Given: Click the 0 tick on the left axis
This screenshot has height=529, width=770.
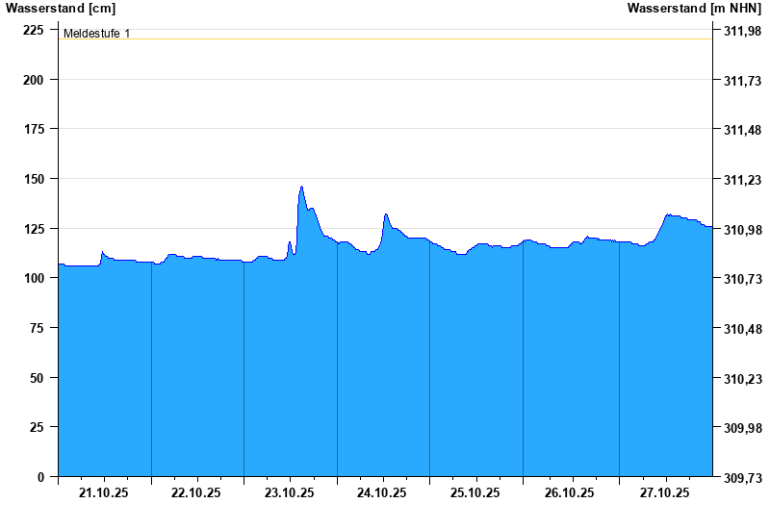Looking at the screenshot, I should click(x=40, y=477).
